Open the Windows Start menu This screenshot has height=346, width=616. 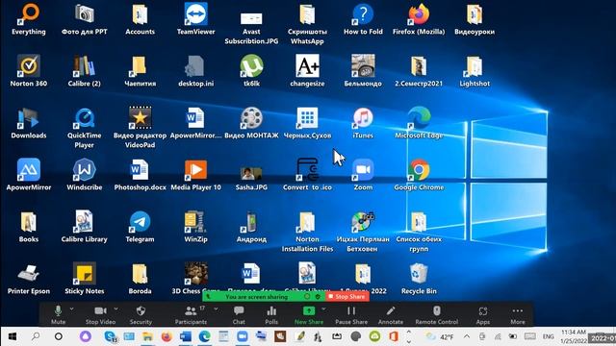pyautogui.click(x=13, y=336)
